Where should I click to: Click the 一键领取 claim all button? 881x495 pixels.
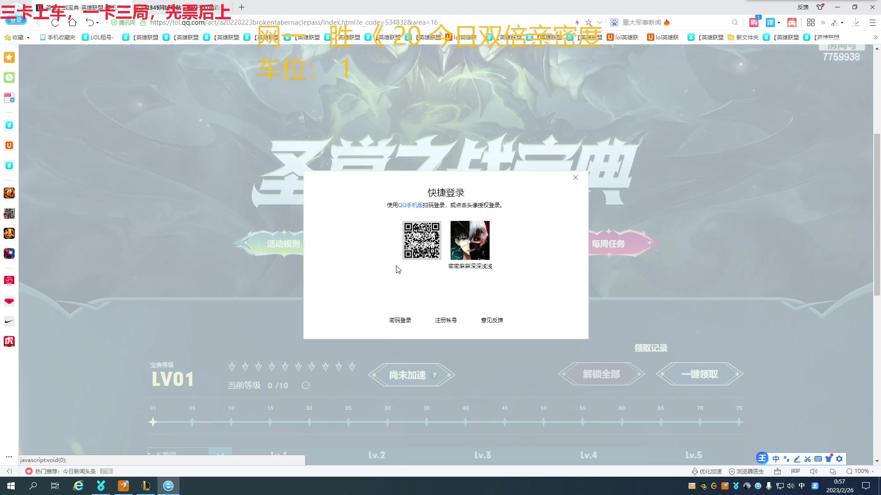pyautogui.click(x=700, y=374)
